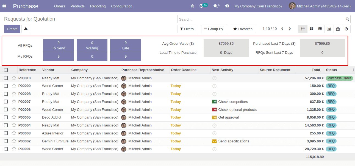Open the Reporting menu
The image size is (355, 166).
click(x=98, y=6)
